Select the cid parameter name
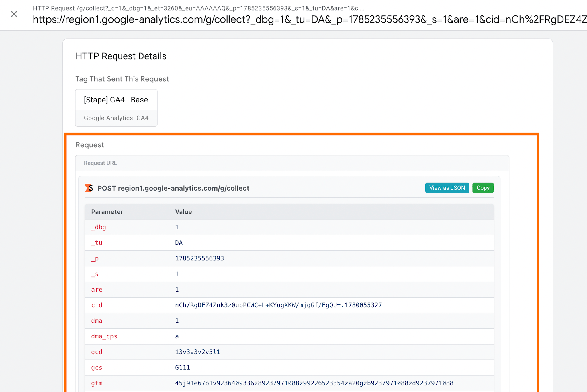Screen dimensions: 587x392 tap(97, 305)
